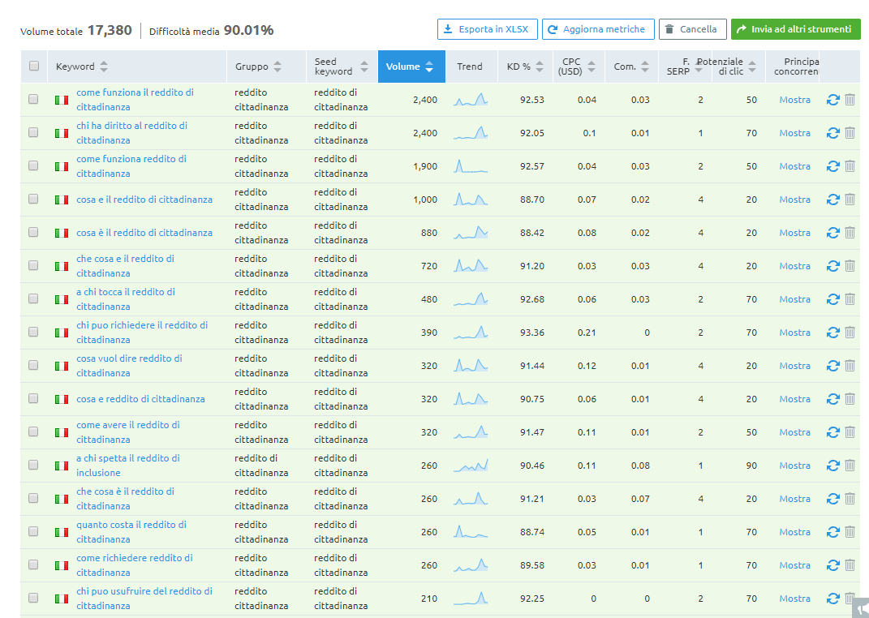Open keyword link 'chi puo richiedere il reddito di cittadinanza'

click(142, 333)
